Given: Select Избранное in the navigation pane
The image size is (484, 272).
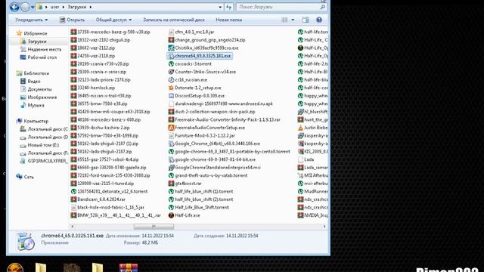Looking at the screenshot, I should tap(36, 33).
